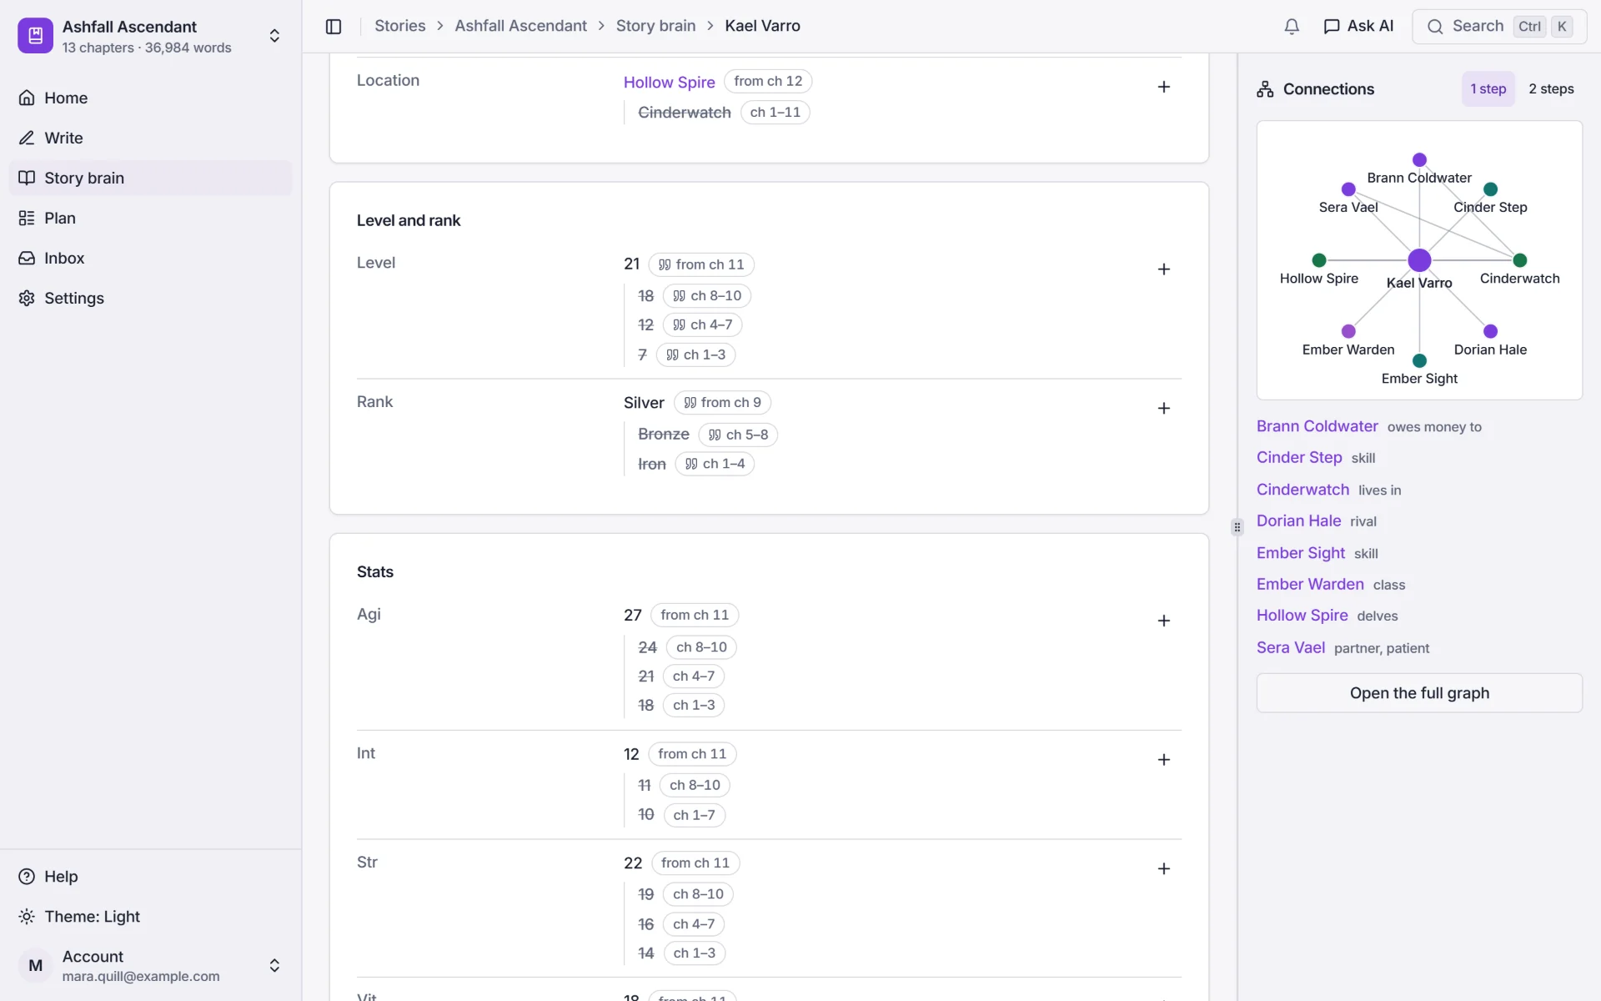The width and height of the screenshot is (1601, 1001).
Task: Add a new Int value
Action: coord(1164,760)
